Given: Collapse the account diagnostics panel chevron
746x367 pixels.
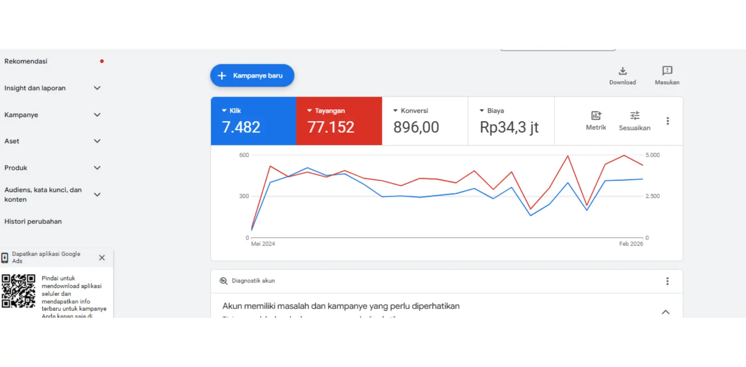Looking at the screenshot, I should [x=665, y=312].
